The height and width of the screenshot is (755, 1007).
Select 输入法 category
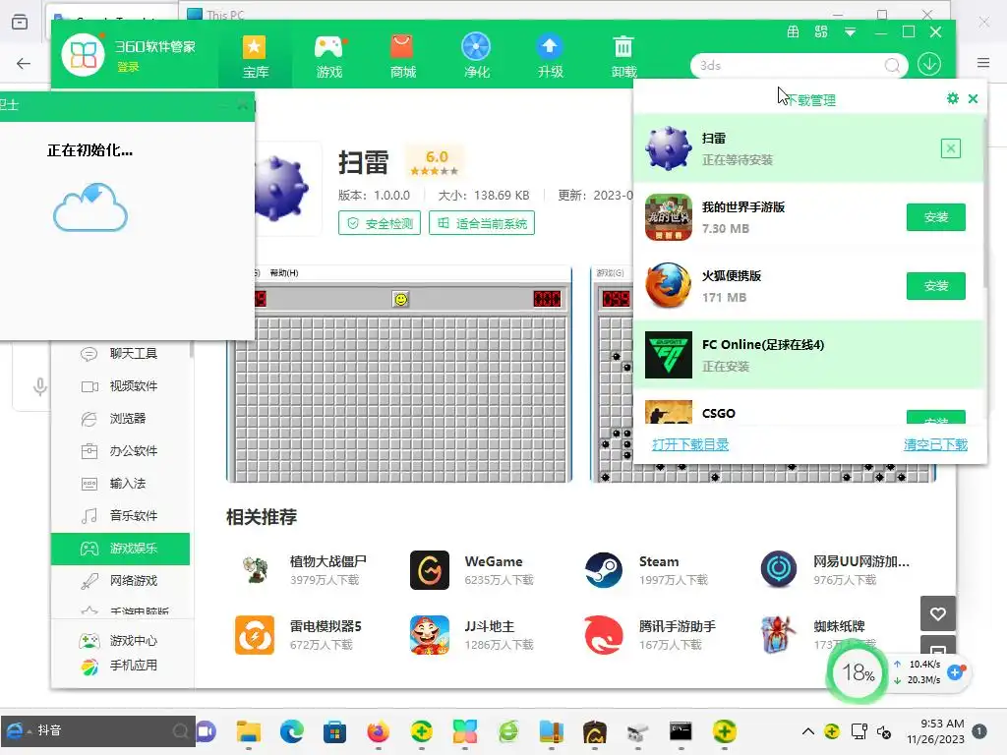pos(120,483)
